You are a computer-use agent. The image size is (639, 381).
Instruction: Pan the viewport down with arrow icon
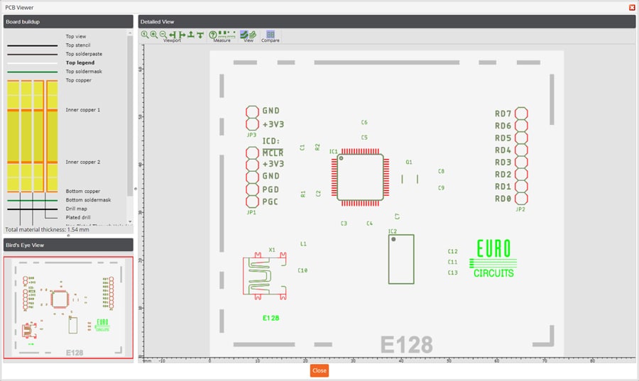click(200, 35)
